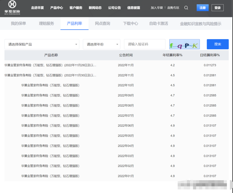Screen dimensions: 233x193
Task: Open 金融知识宣教与风险提示 tab
Action: (200, 24)
